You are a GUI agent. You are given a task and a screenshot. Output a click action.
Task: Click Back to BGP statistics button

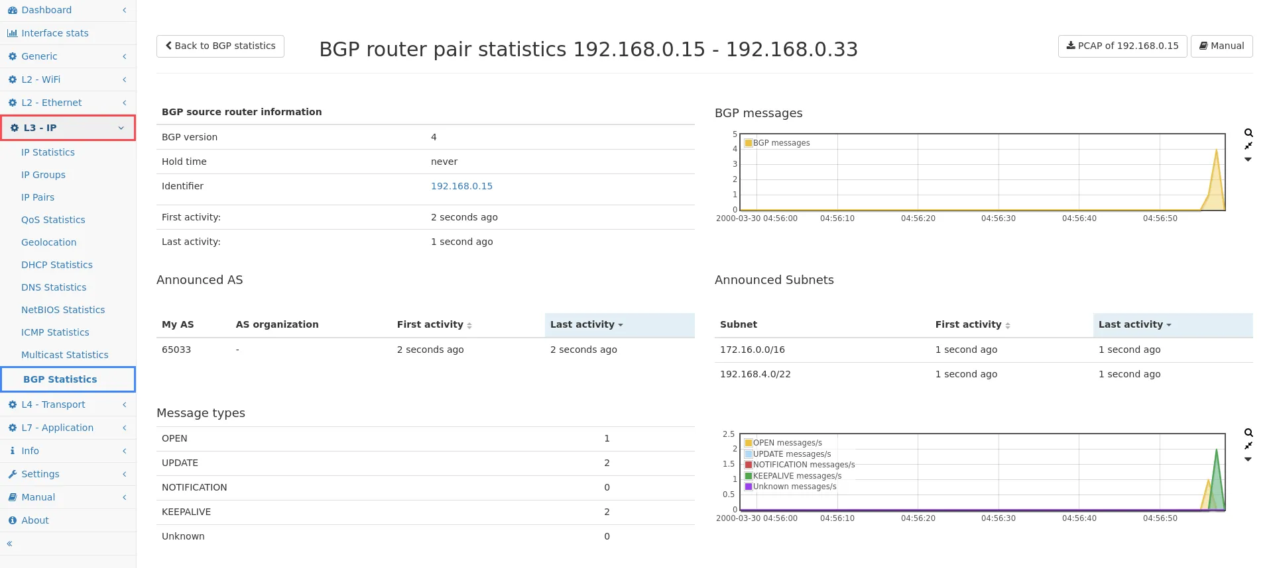click(220, 46)
